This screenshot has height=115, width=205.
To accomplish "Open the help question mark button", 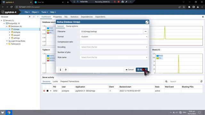I will click(66, 70).
